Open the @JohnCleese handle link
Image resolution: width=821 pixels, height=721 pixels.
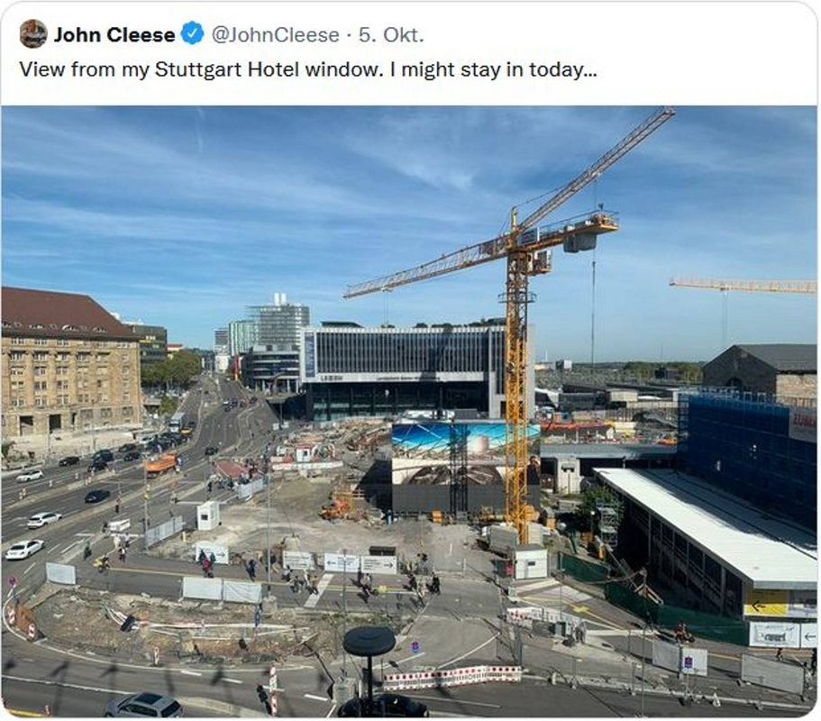pyautogui.click(x=275, y=34)
